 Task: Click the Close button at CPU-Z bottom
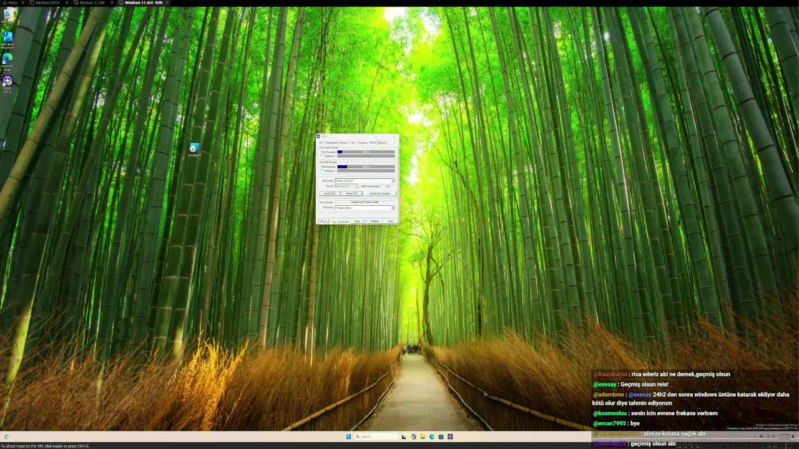[390, 221]
